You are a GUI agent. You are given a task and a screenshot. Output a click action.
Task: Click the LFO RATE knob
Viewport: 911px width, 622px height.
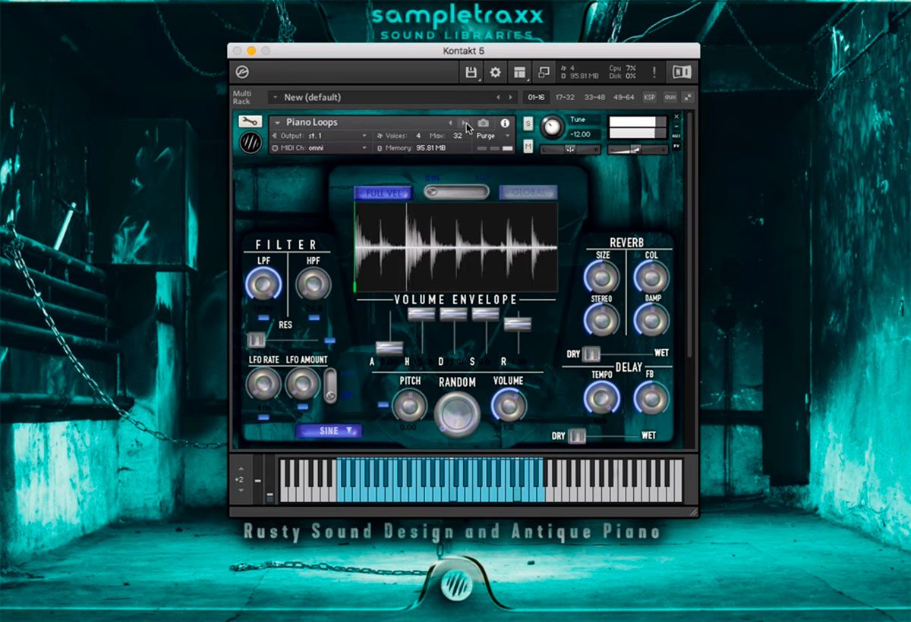(x=263, y=384)
